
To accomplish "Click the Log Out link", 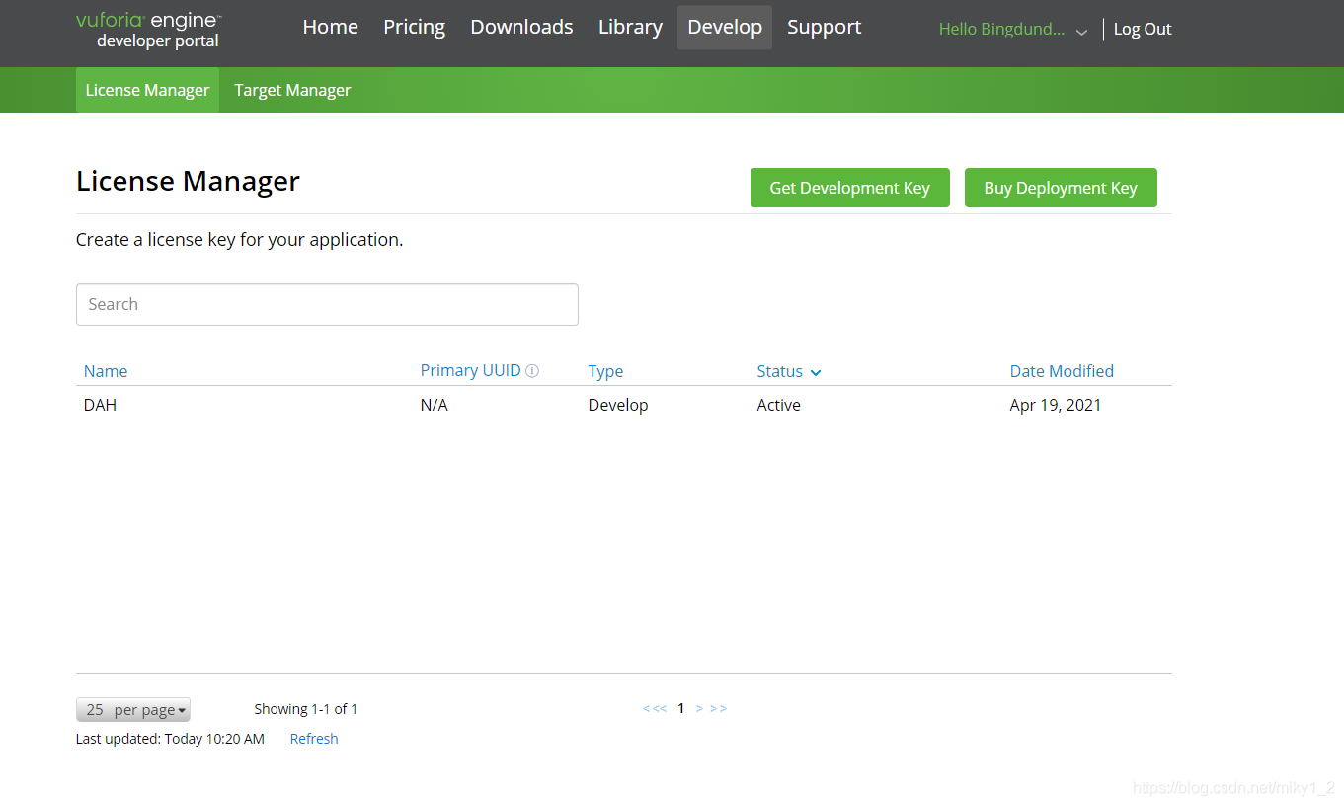I will tap(1143, 30).
